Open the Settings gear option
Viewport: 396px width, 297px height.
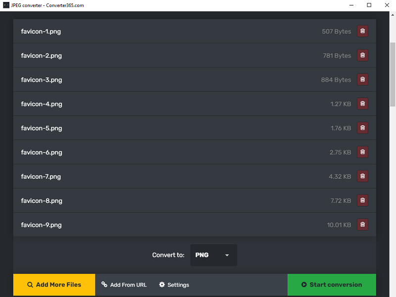pyautogui.click(x=174, y=285)
